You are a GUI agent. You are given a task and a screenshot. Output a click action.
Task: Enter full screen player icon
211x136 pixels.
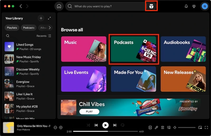click(206, 127)
